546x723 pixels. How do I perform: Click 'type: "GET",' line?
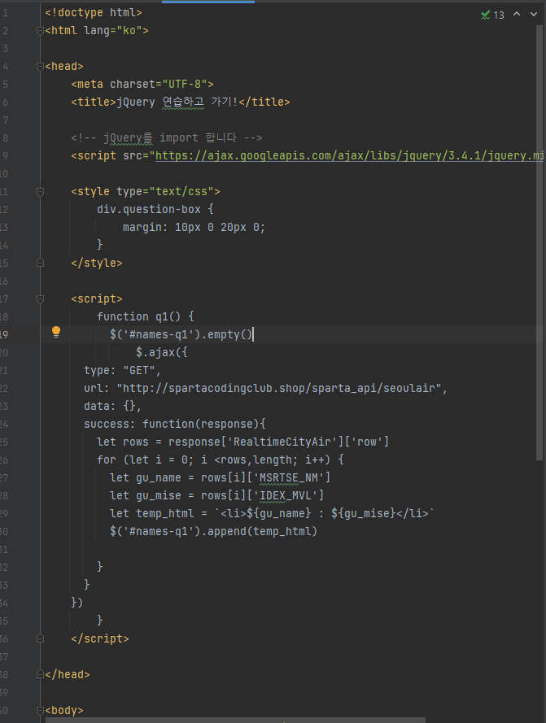click(x=122, y=371)
